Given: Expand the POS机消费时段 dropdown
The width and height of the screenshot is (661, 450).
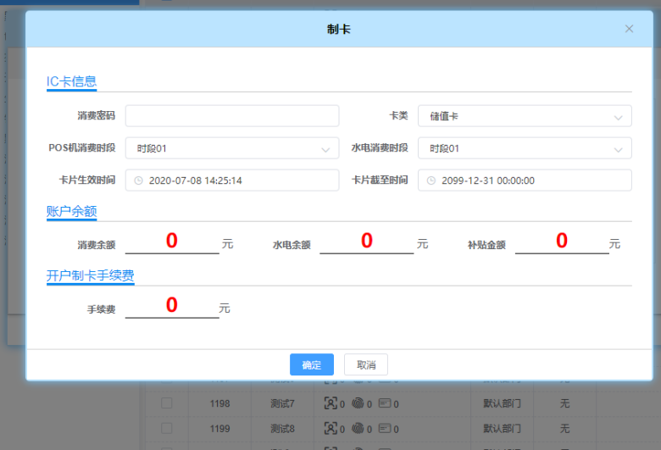Looking at the screenshot, I should (231, 148).
